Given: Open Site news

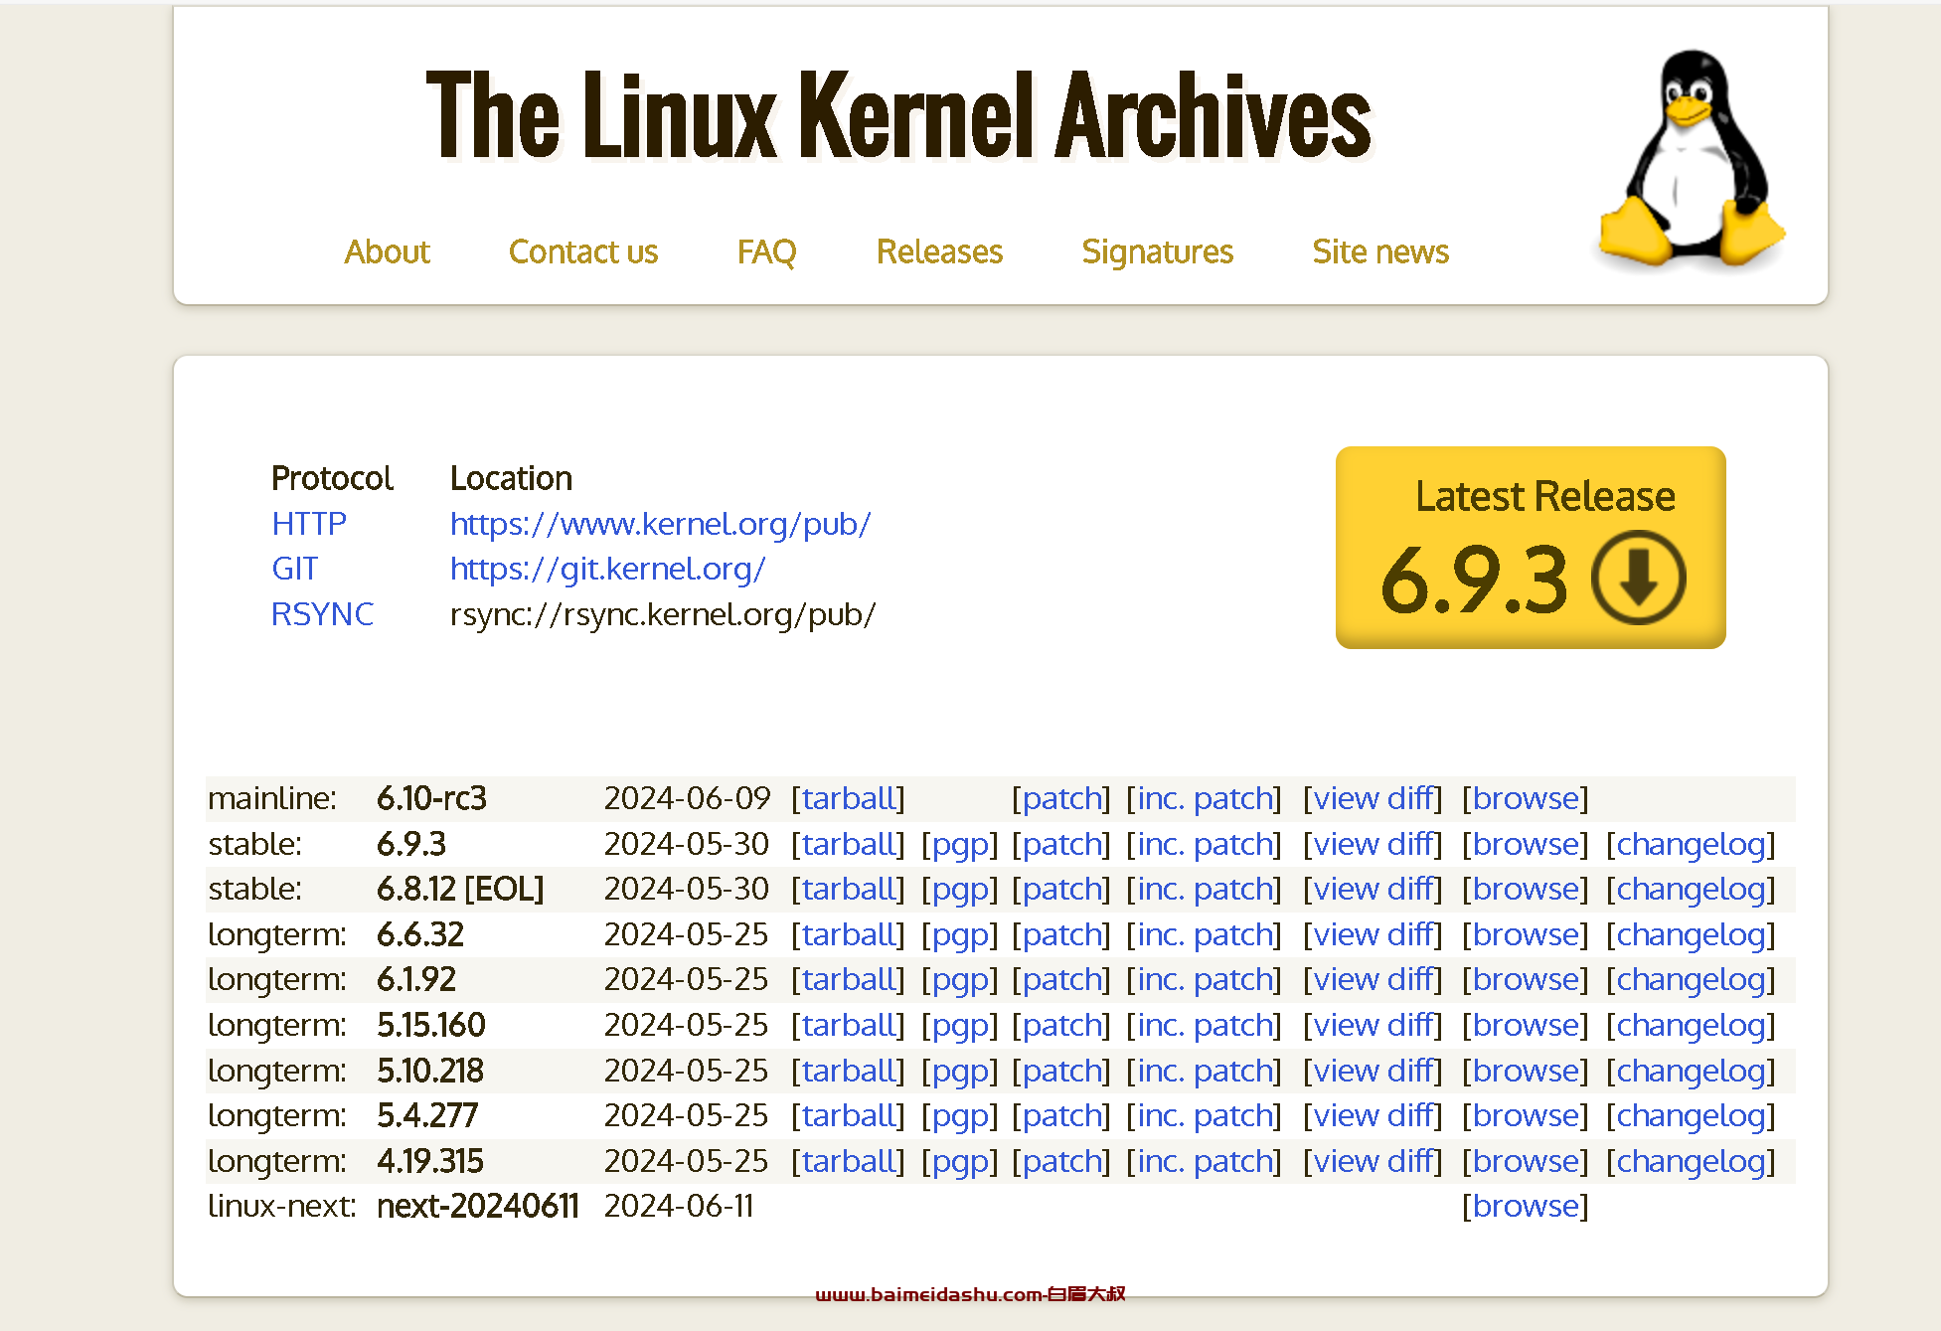Looking at the screenshot, I should 1380,251.
